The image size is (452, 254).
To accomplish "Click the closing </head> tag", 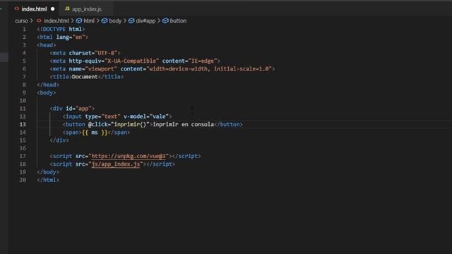I will (48, 85).
